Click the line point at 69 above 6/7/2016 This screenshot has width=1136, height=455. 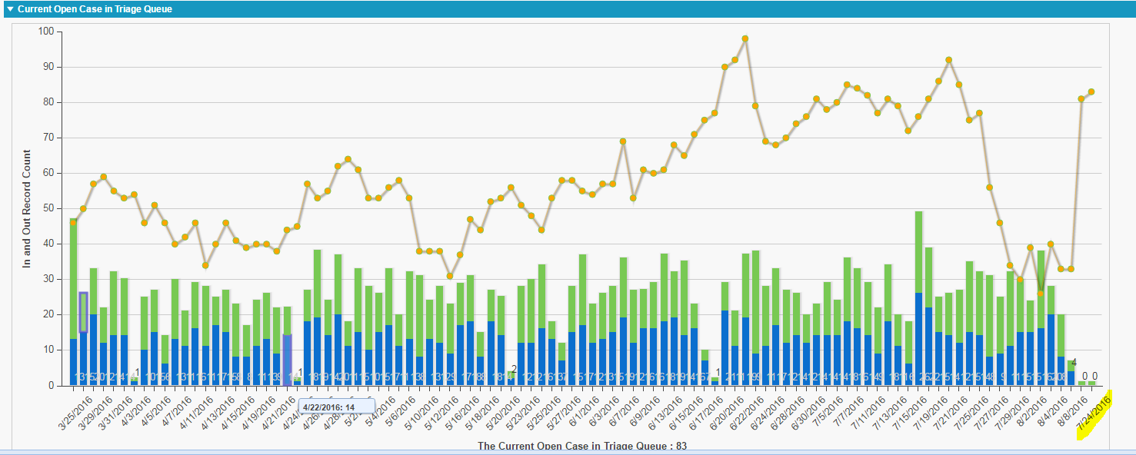click(x=623, y=141)
